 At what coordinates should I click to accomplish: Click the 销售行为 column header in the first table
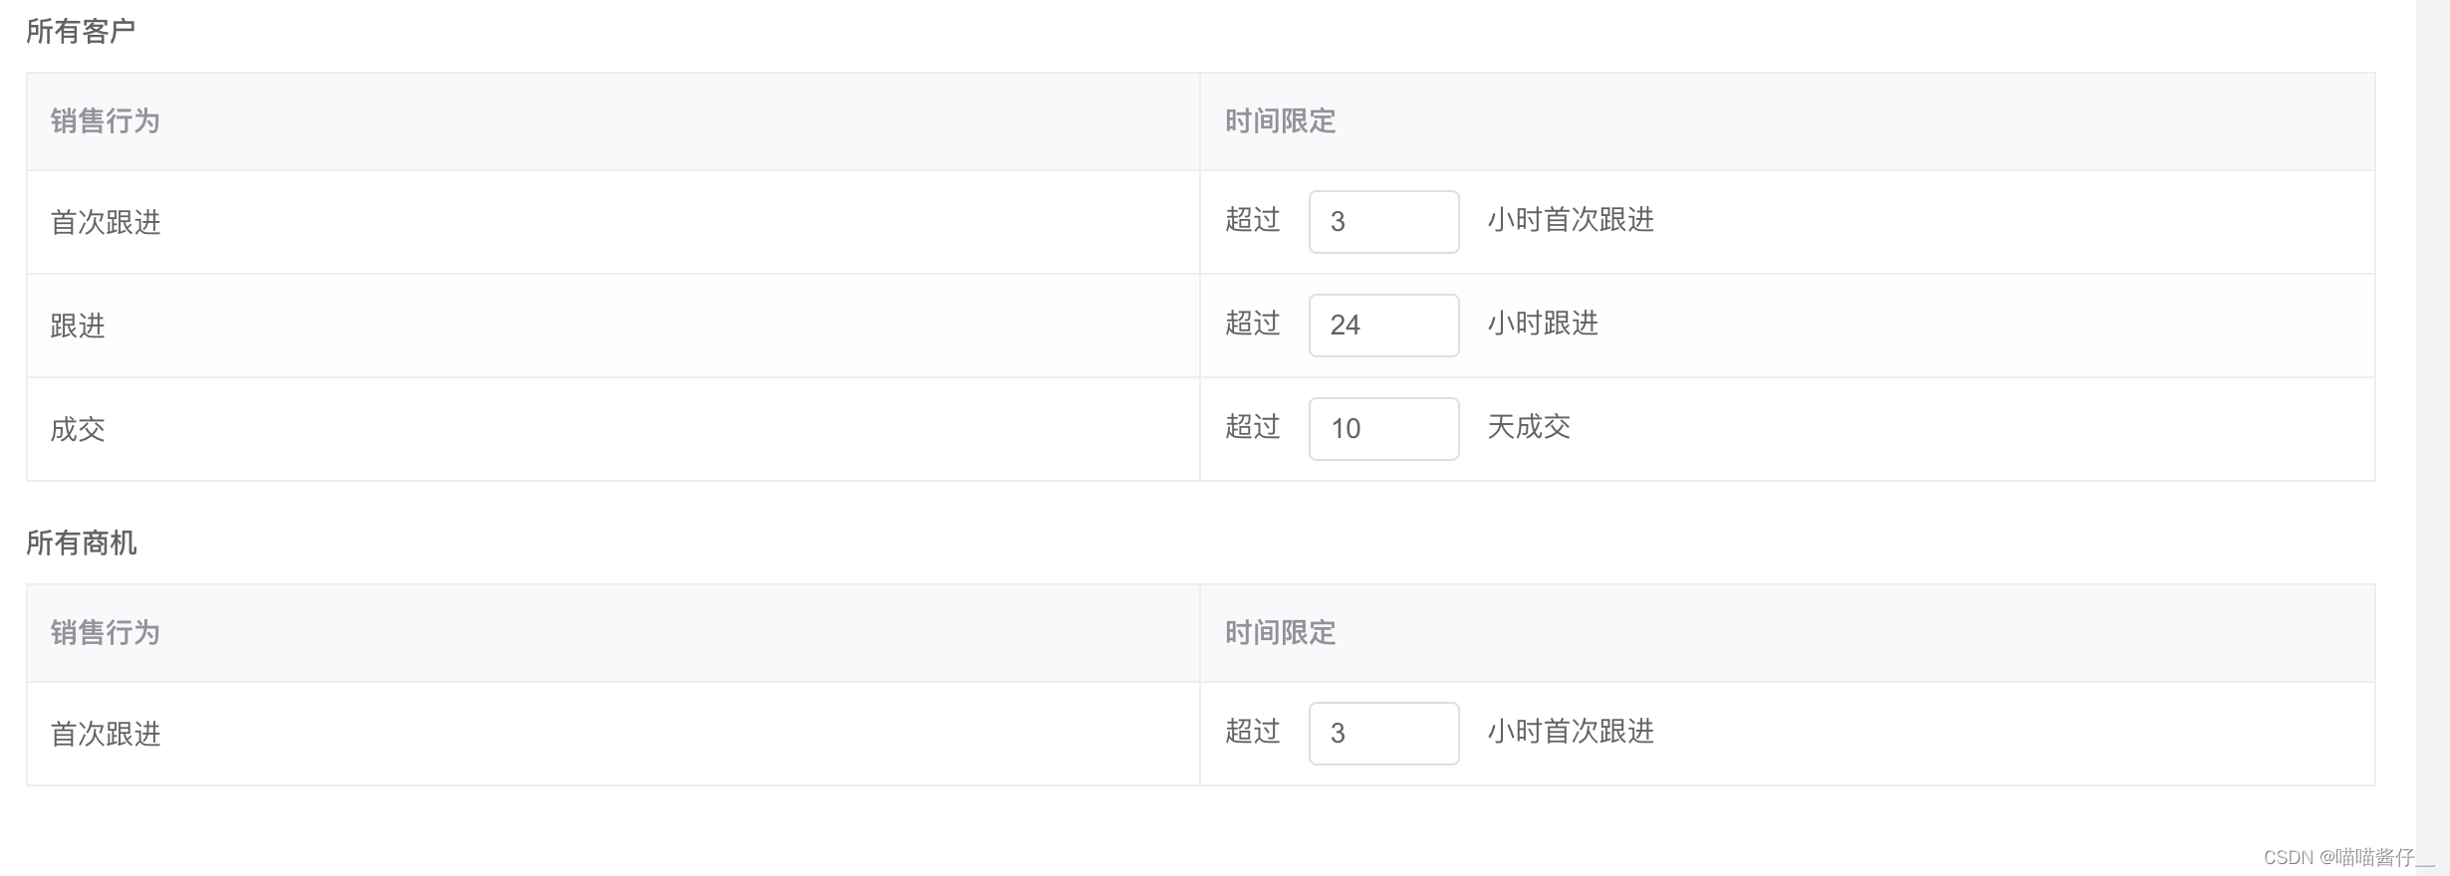point(106,120)
